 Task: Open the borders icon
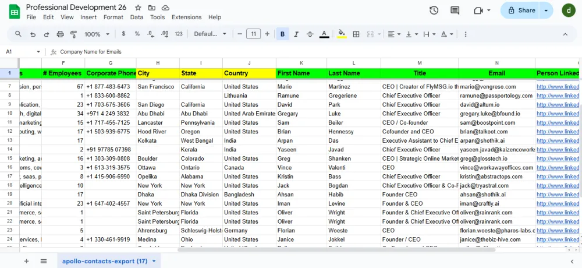tap(356, 34)
